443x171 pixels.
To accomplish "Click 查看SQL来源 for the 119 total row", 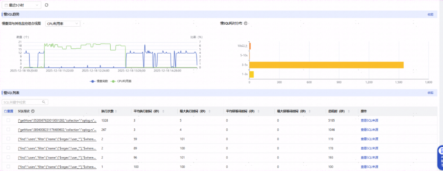I will [x=370, y=139].
